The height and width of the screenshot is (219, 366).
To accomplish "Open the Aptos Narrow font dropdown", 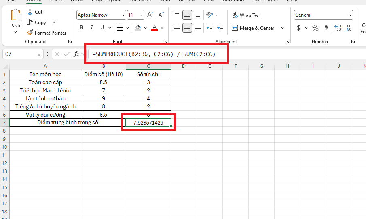I will 123,15.
